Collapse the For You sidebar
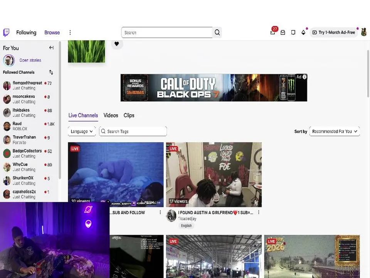 (51, 48)
